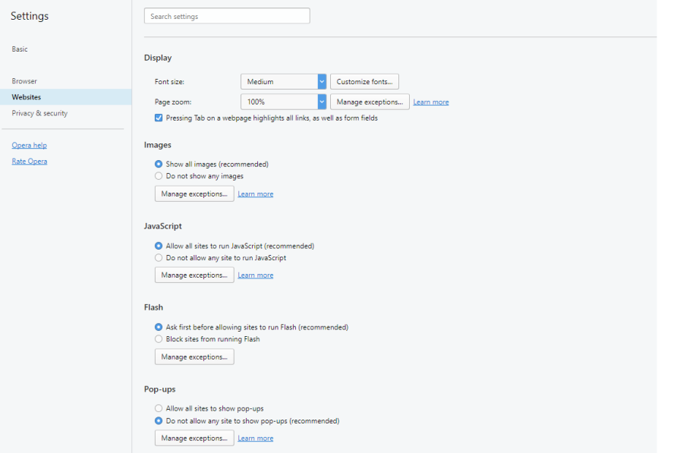This screenshot has width=683, height=453.
Task: Click the Customize fonts button
Action: pyautogui.click(x=364, y=81)
